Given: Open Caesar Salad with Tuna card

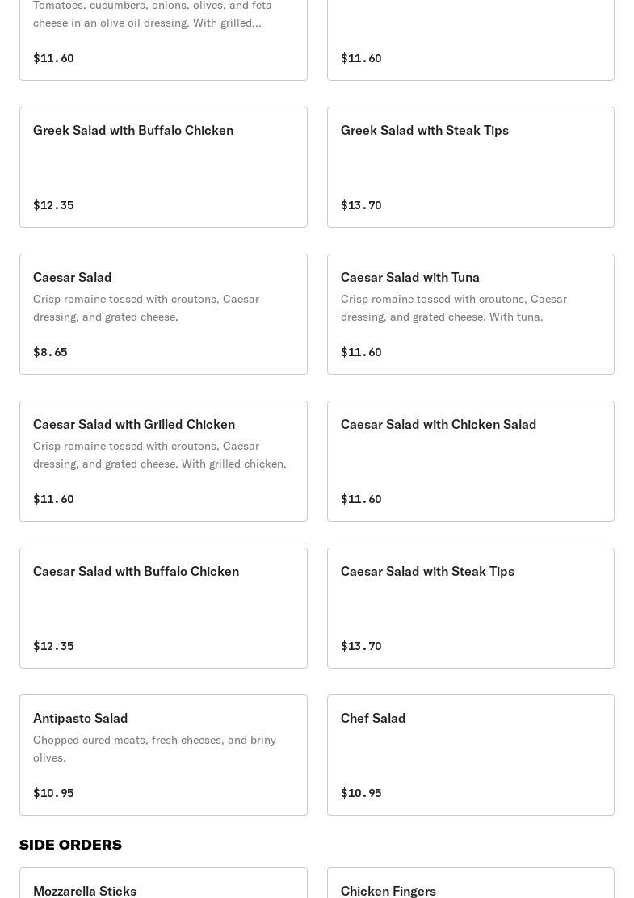Looking at the screenshot, I should (x=471, y=314).
